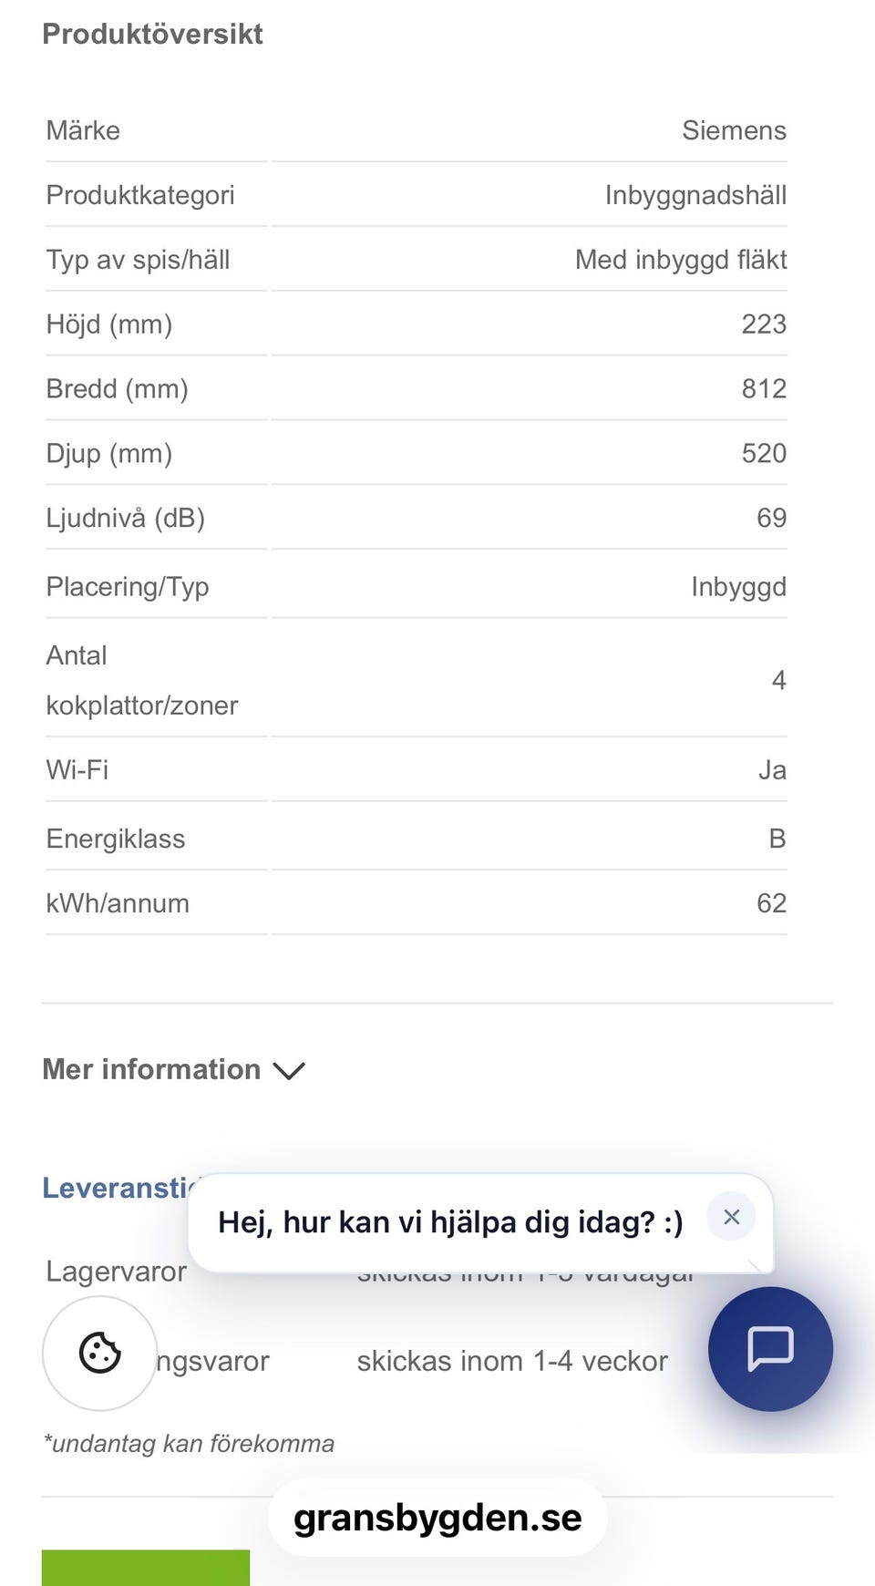Click the Produktkategori Inbyggnadshäll value
The width and height of the screenshot is (875, 1586).
tap(695, 195)
